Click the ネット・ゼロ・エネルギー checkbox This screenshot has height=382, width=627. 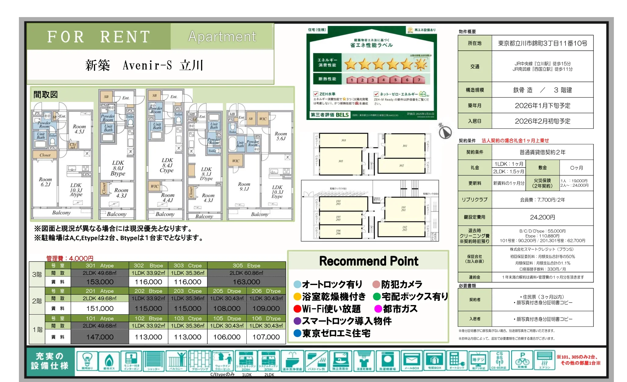(376, 94)
